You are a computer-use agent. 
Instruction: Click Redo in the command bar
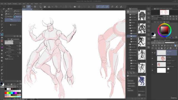tap(61, 7)
